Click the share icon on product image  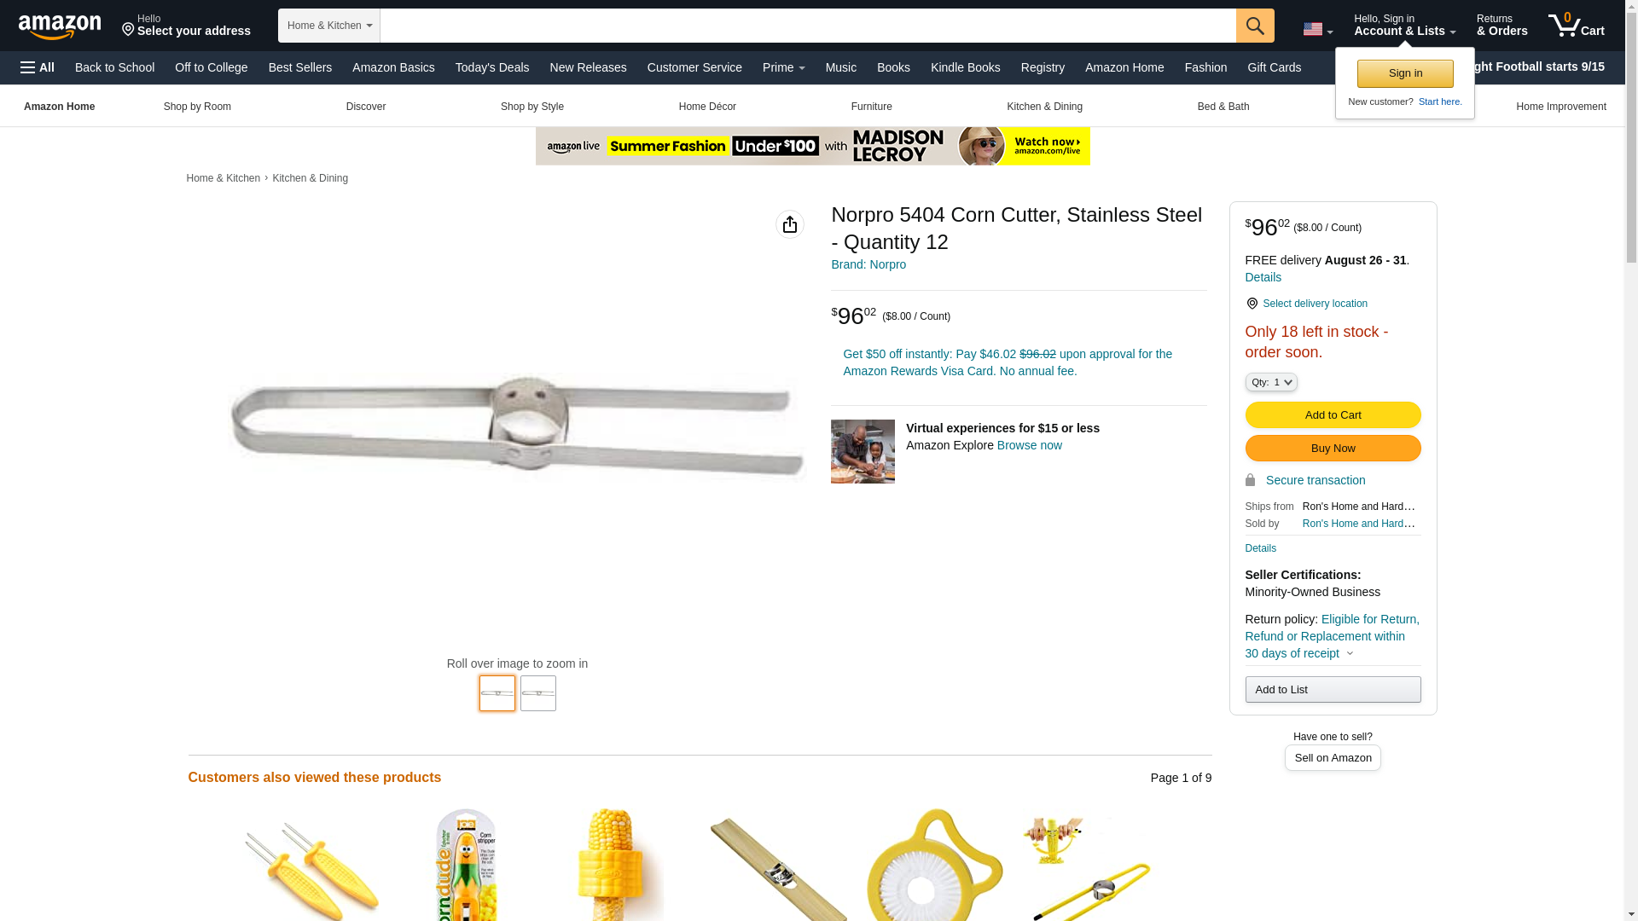pos(790,224)
